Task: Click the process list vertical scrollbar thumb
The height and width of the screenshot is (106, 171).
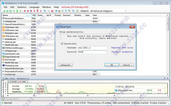Action: tap(168, 24)
